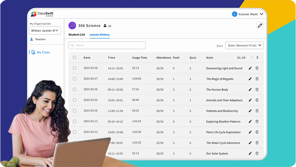This screenshot has height=167, width=296.
Task: Tick the checkbox for 2023-03-26 lesson
Action: (75, 90)
